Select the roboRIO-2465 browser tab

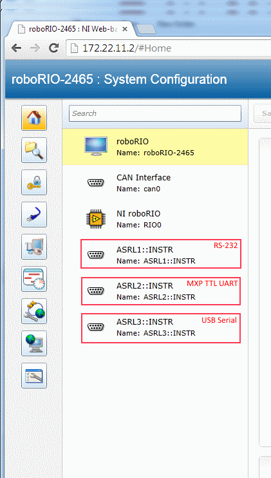click(73, 29)
